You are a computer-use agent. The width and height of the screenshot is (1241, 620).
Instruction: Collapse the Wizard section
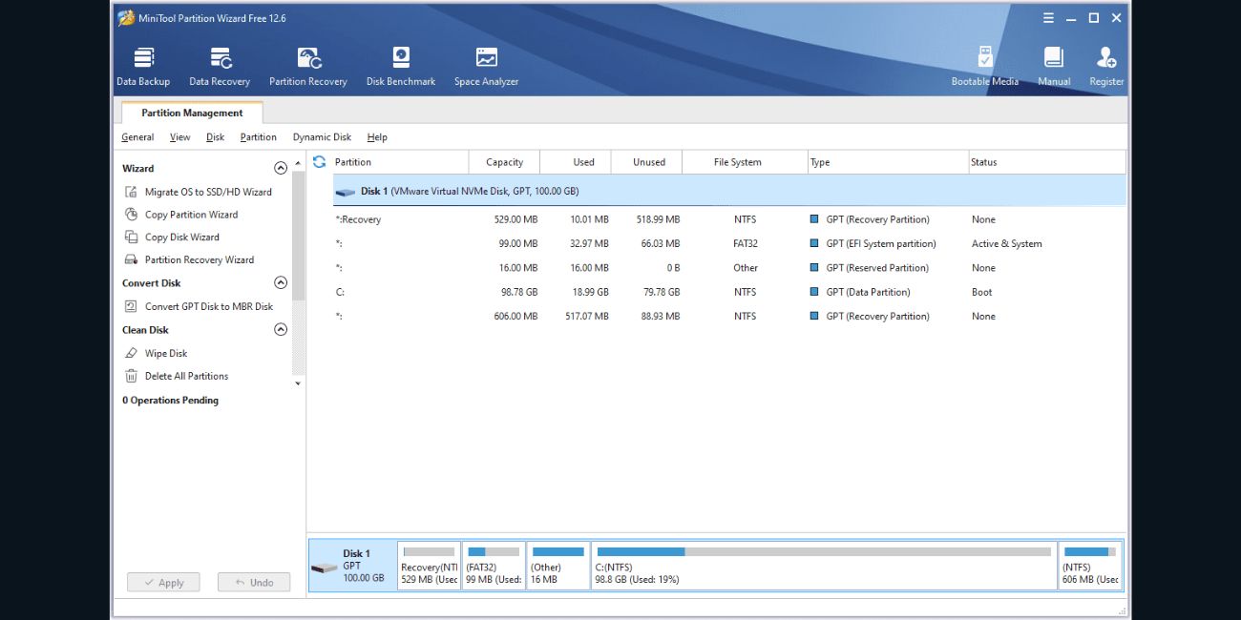pyautogui.click(x=280, y=168)
